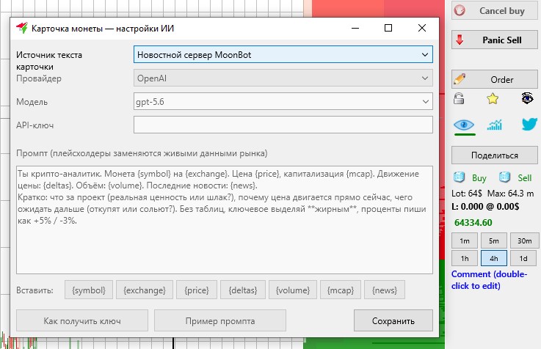Select the 1d timeframe
541x349 pixels.
coord(523,258)
